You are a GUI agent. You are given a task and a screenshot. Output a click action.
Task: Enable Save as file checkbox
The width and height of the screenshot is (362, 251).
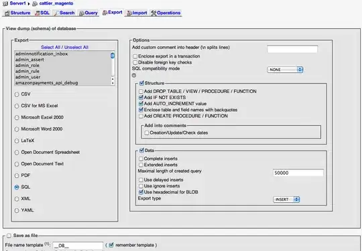click(9, 236)
